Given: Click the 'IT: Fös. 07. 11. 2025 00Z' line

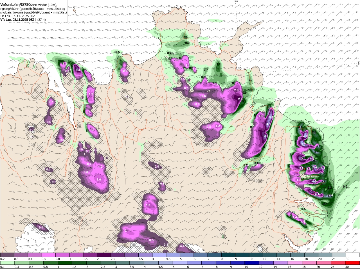Looking at the screenshot, I should coord(17,16).
